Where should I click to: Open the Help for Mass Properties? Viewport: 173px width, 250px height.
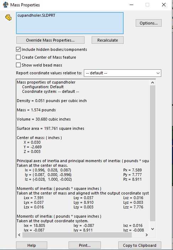pos(32,245)
